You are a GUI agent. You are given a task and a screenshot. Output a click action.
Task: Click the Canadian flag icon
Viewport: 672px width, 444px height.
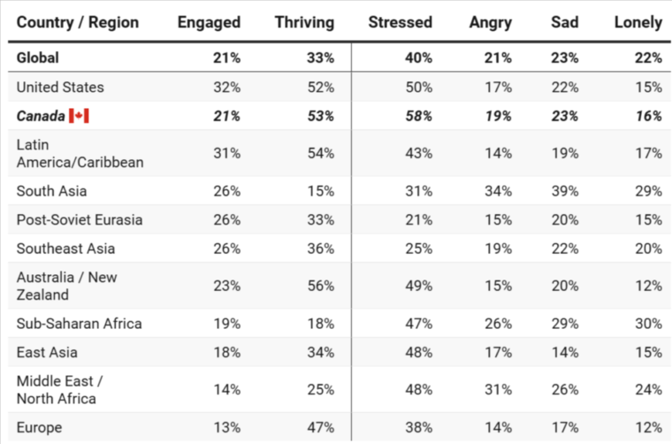pyautogui.click(x=80, y=117)
